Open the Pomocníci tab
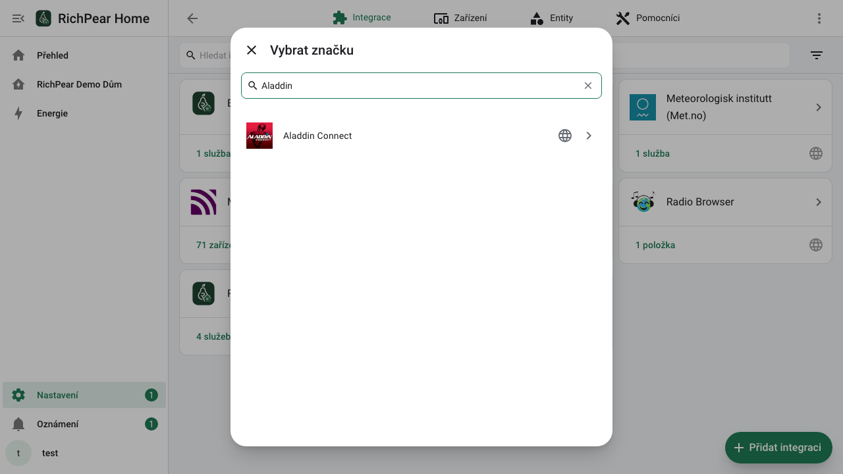843x474 pixels. coord(647,18)
